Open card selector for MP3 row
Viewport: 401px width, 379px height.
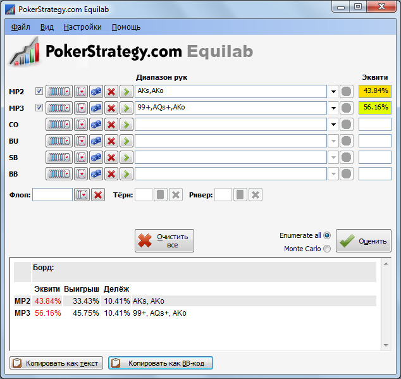pos(81,108)
